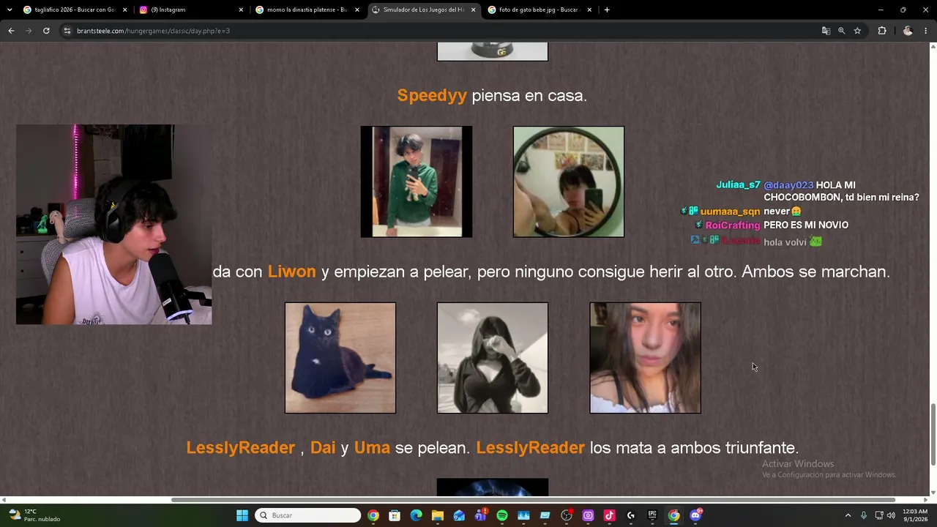Open the tab search dropdown arrow
Screen dimensions: 937x527
[x=10, y=10]
